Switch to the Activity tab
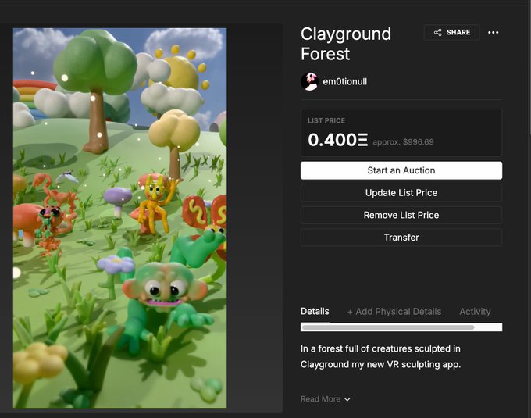531x418 pixels. coord(475,312)
